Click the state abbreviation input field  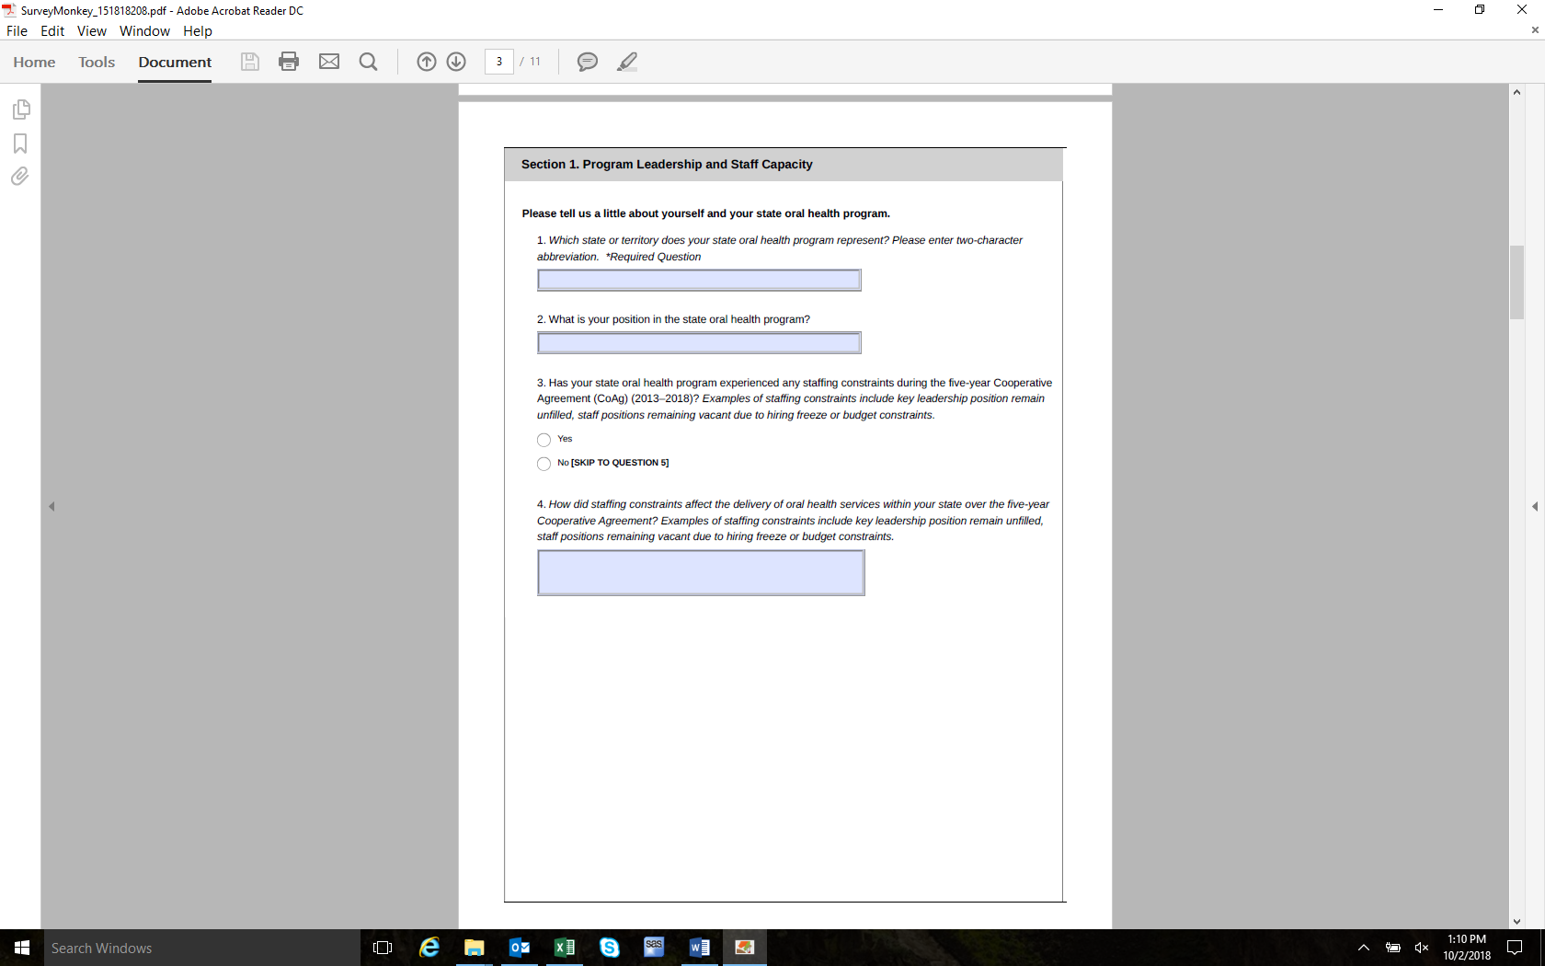coord(700,280)
